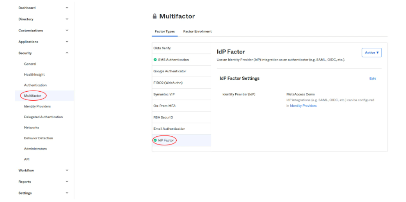Click the Reports sidebar label

[25, 182]
